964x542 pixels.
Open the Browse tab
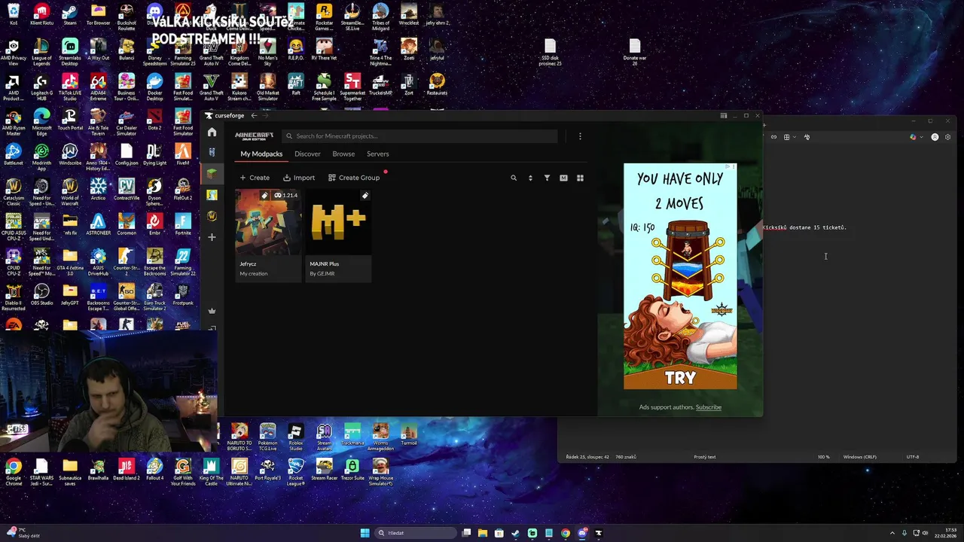tap(343, 154)
